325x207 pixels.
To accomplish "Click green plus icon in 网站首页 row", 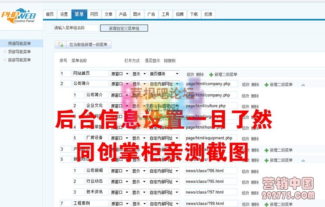I will point(211,75).
